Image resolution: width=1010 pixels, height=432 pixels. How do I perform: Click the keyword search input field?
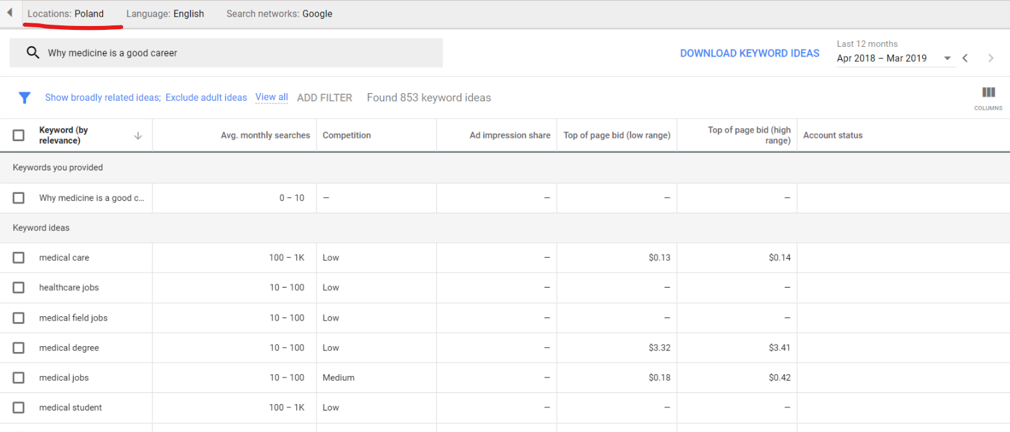pos(241,53)
